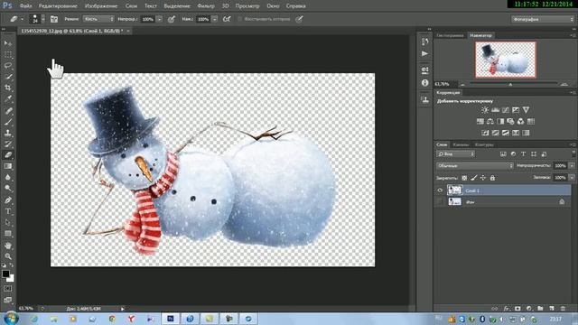The image size is (578, 325).
Task: Open layer opacity dropdown arrow
Action: 572,166
